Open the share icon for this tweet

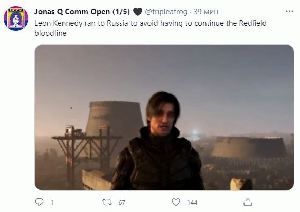pos(248,202)
